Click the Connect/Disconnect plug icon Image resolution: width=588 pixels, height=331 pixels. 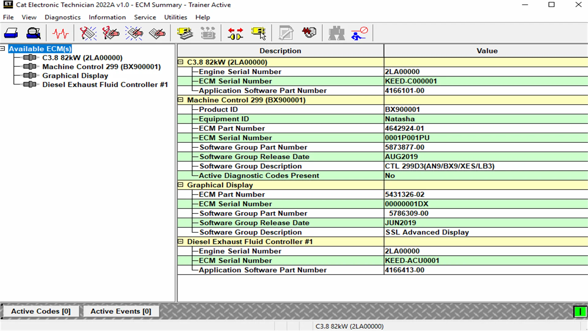point(236,33)
